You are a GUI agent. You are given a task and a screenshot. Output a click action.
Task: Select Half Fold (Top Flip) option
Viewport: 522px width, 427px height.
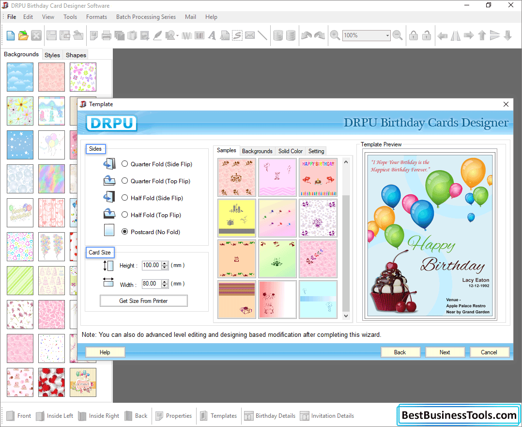[x=124, y=215]
